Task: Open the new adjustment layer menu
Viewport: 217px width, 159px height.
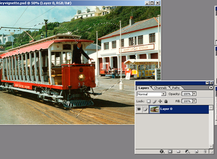Action: tap(187, 151)
